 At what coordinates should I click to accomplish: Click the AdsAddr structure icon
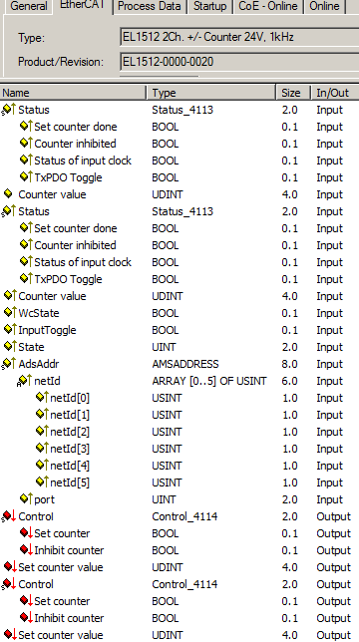click(9, 364)
